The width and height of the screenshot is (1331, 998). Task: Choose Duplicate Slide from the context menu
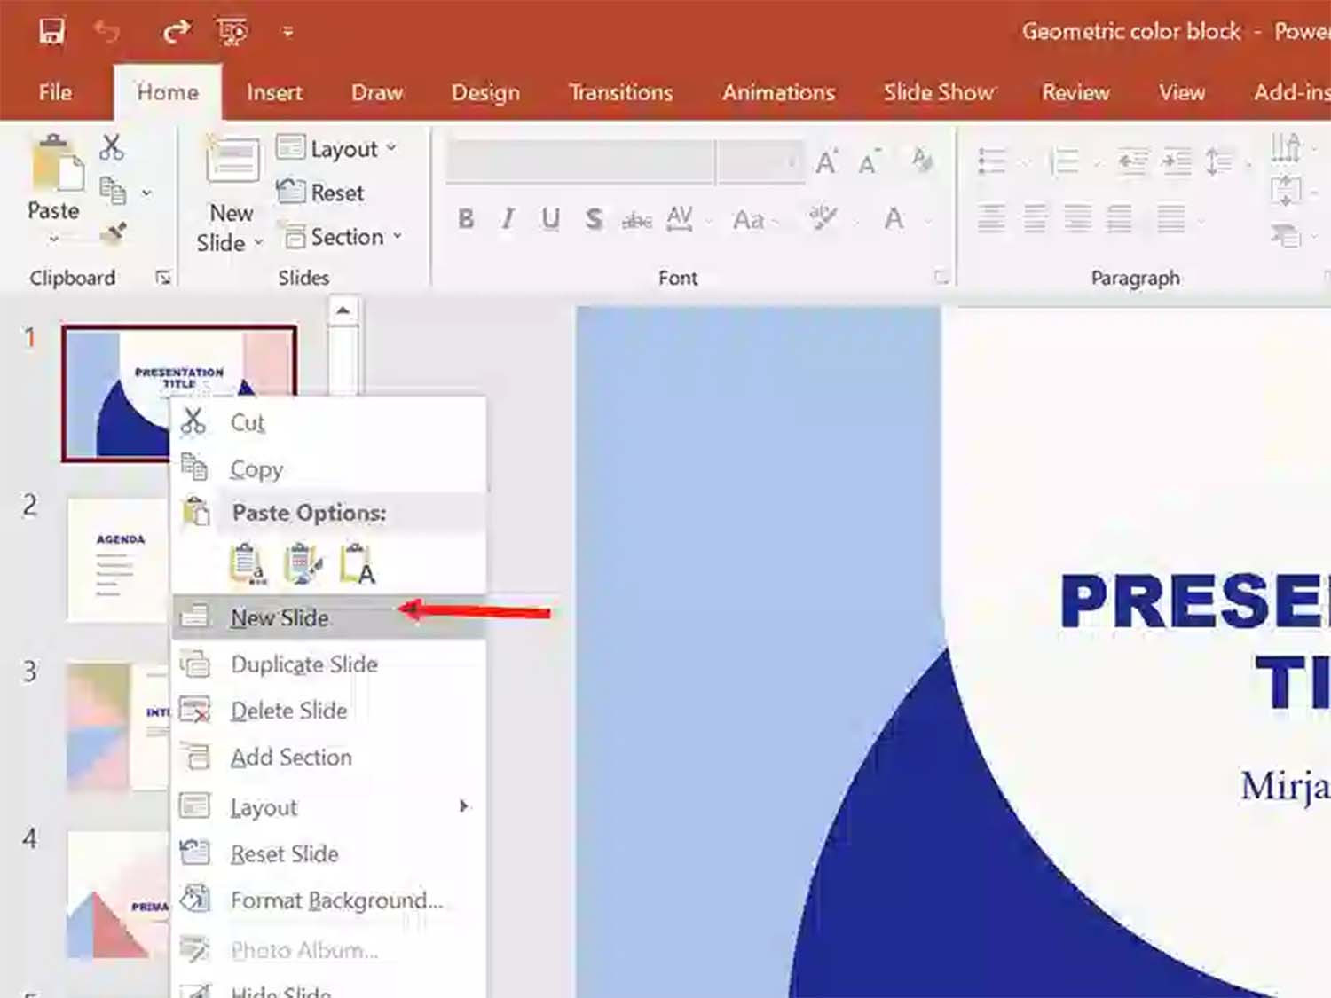coord(303,664)
